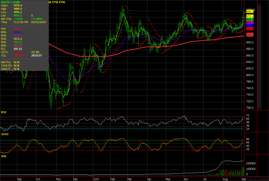Screen dimensions: 269x181
Task: Click the 800.0 level on price axis
Action: pos(250,75)
